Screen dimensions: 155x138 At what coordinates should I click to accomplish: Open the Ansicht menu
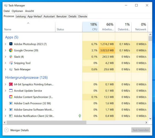[x=29, y=11]
